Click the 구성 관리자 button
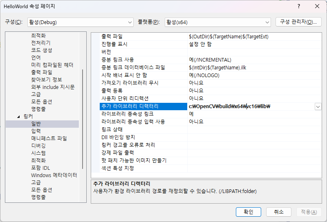Image resolution: width=327 pixels, height=222 pixels. [298, 22]
